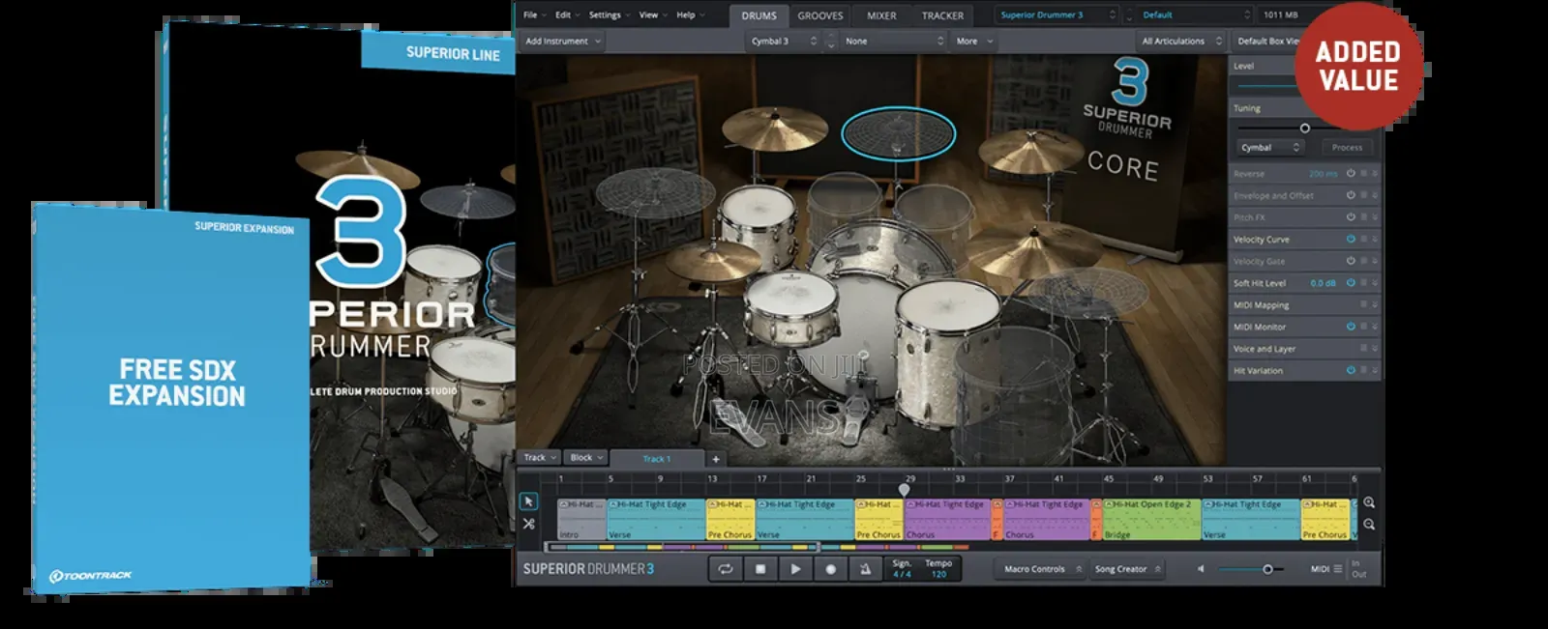Open Reverse row menu square icon
Image resolution: width=1548 pixels, height=629 pixels.
[1364, 174]
